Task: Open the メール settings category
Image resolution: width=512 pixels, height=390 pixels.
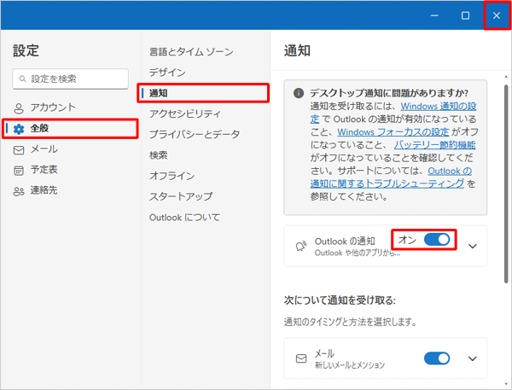Action: tap(71, 149)
